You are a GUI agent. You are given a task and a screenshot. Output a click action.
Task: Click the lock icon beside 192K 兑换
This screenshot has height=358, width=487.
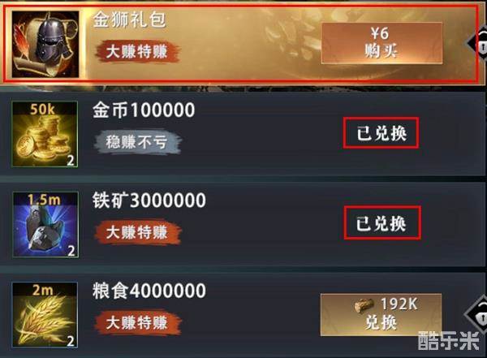coord(478,315)
